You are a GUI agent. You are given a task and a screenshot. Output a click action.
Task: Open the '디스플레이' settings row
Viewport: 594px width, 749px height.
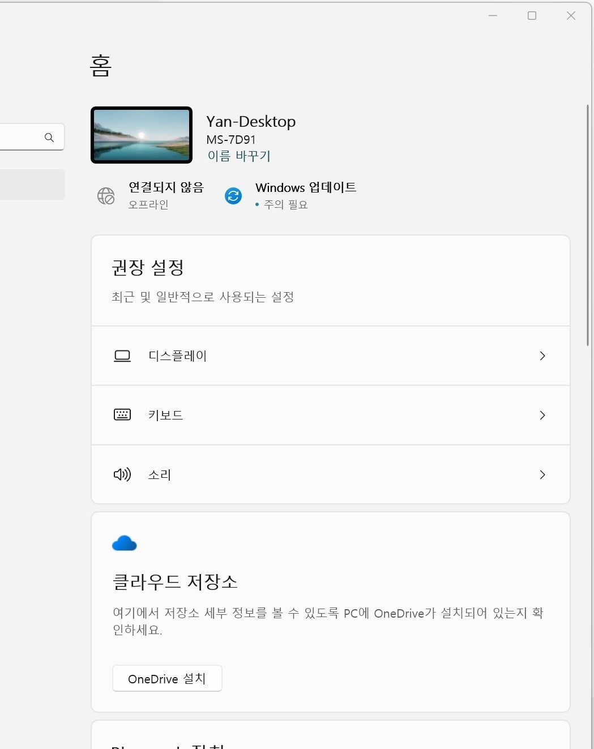[x=331, y=356]
